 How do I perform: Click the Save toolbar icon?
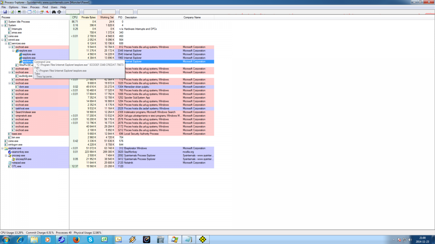(5, 12)
